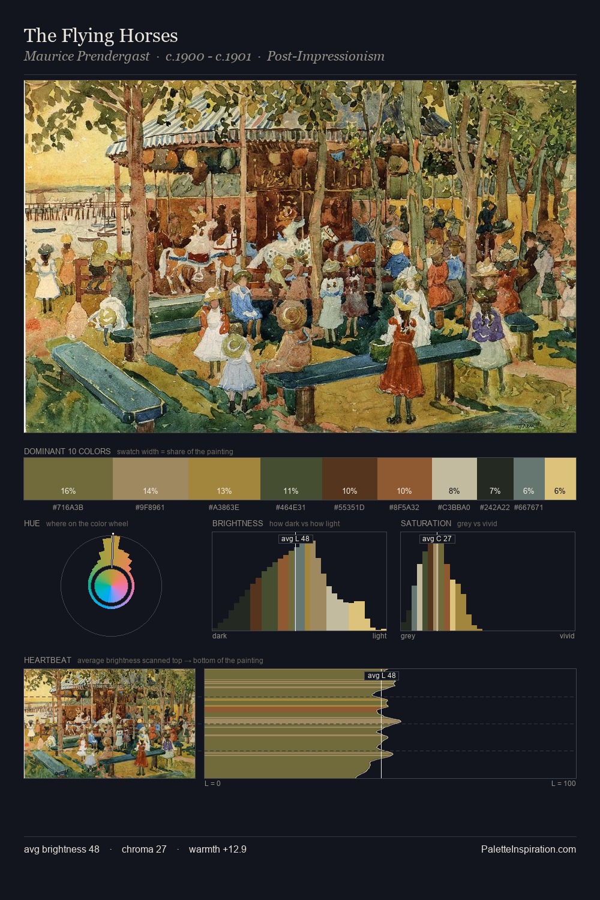600x900 pixels.
Task: Click the "vivid" axis label
Action: (x=567, y=636)
